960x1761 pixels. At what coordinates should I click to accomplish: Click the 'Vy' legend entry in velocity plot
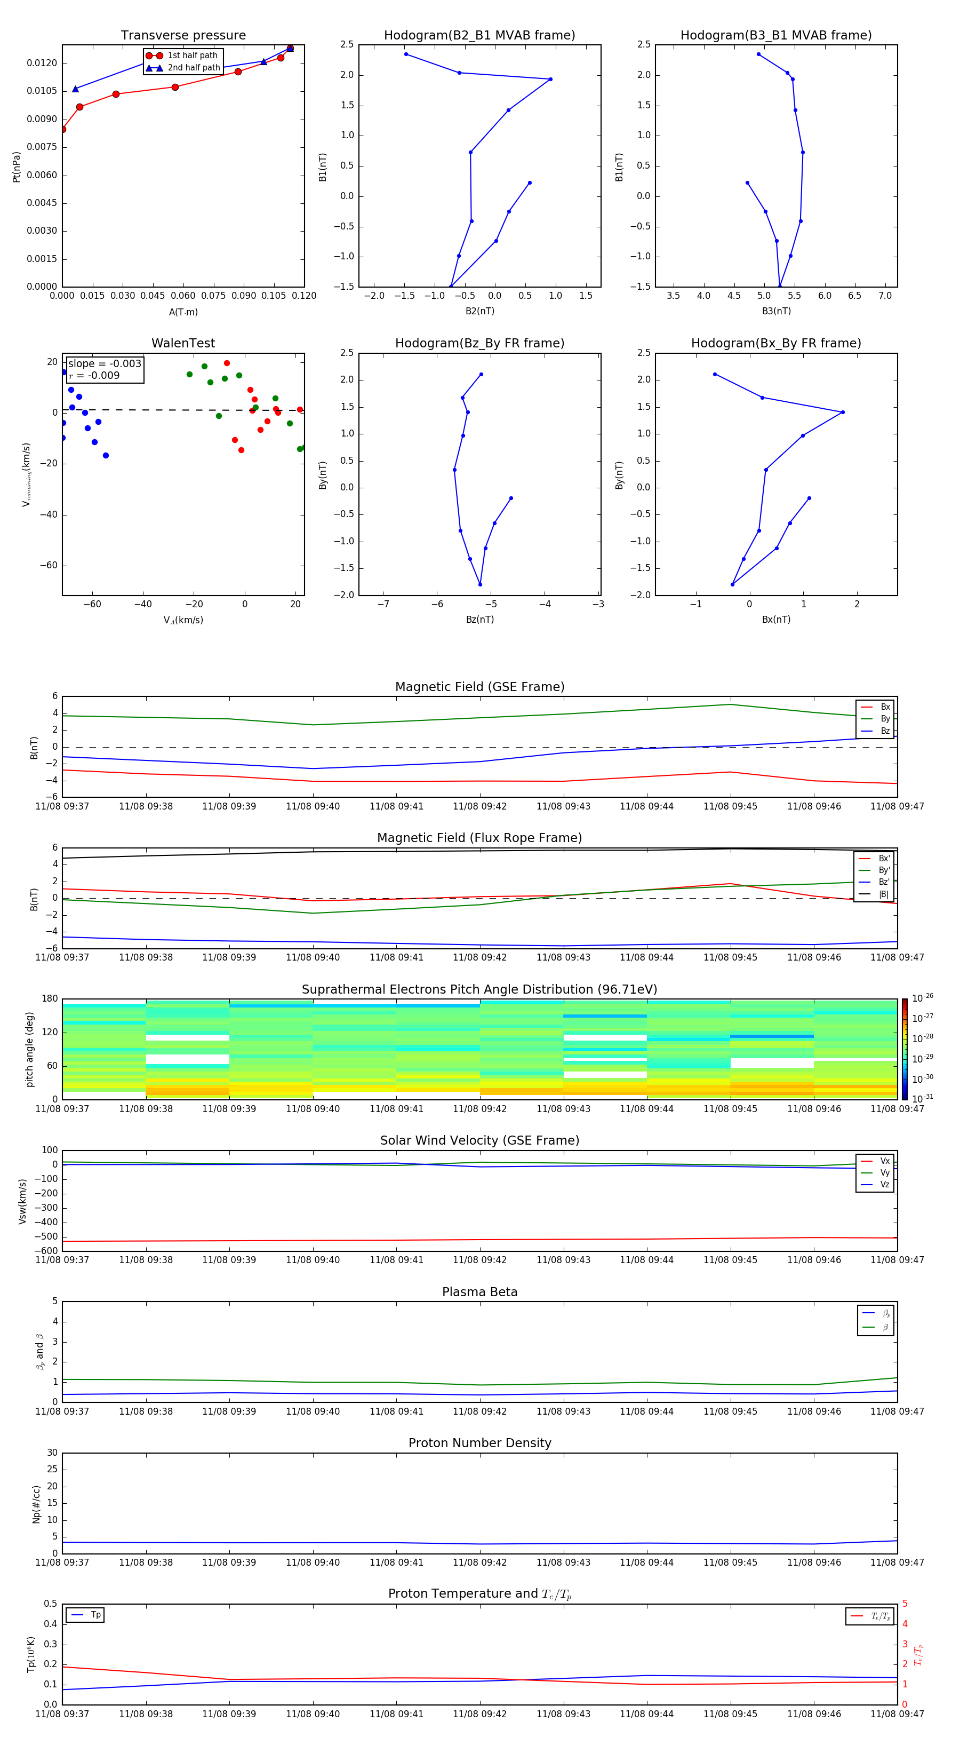click(875, 1172)
